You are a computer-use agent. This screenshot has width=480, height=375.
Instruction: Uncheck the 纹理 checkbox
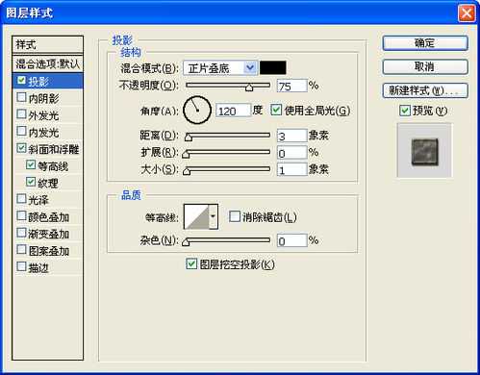(x=31, y=182)
